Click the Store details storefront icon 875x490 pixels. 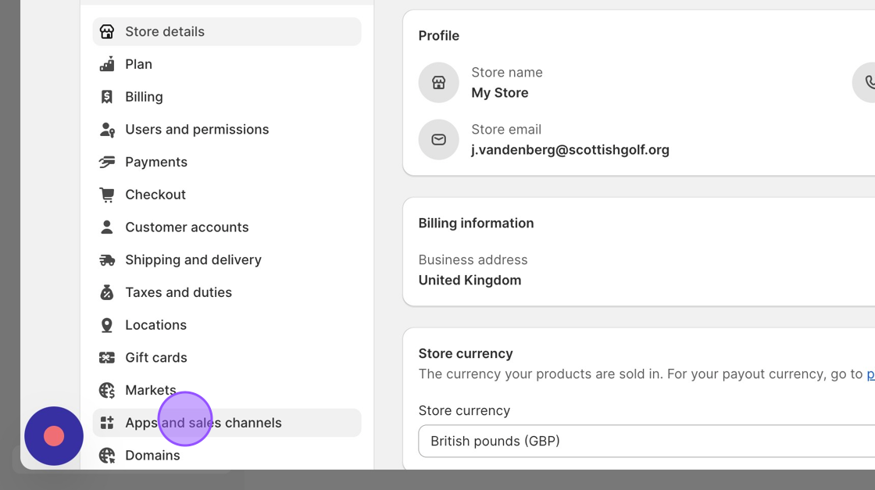[107, 32]
